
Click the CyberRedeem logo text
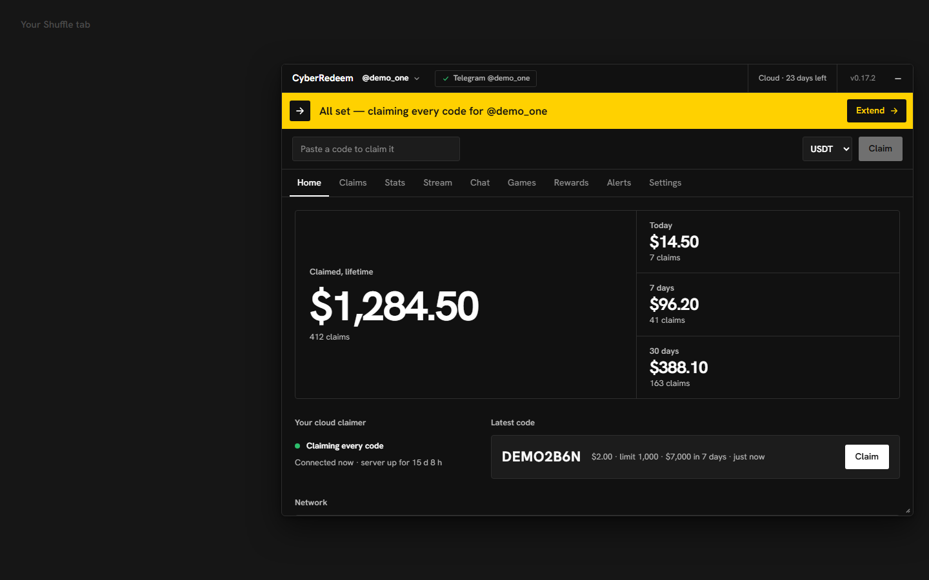[x=323, y=78]
